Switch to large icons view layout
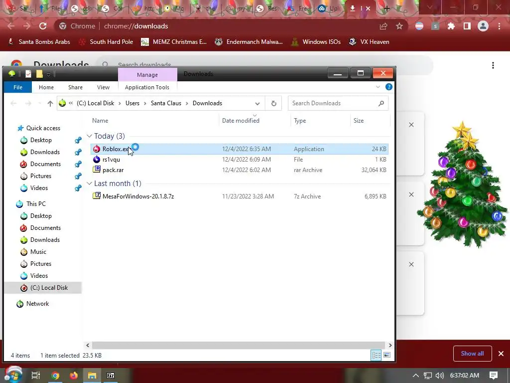This screenshot has height=383, width=510. click(x=387, y=355)
